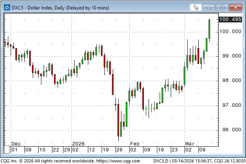246x164 pixels.
Task: Select the Feb month marker on time axis
Action: (x=135, y=143)
